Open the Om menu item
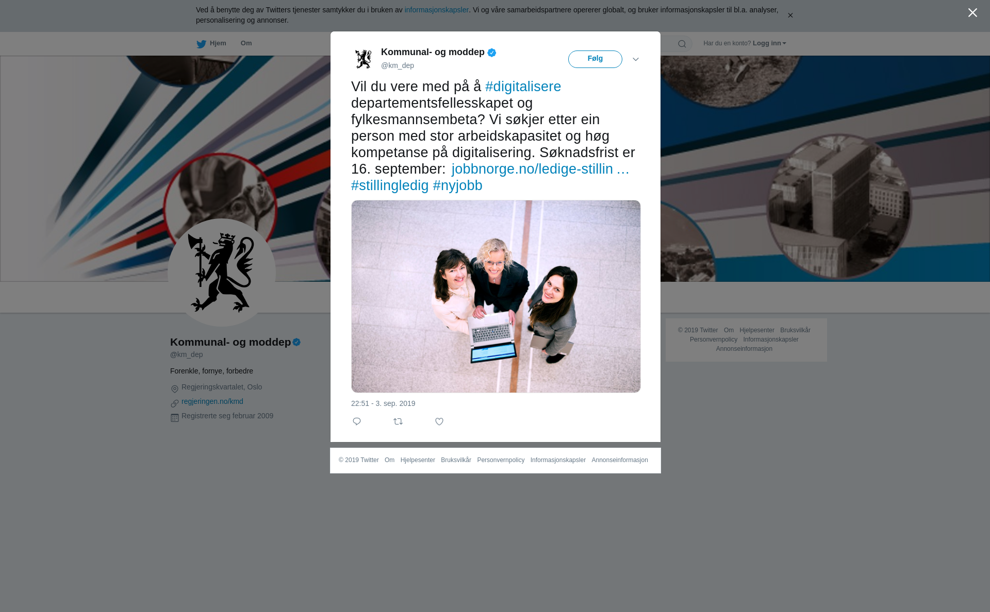Viewport: 990px width, 612px height. pos(246,43)
